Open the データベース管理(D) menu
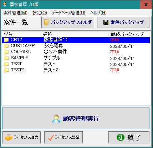 click(x=68, y=13)
